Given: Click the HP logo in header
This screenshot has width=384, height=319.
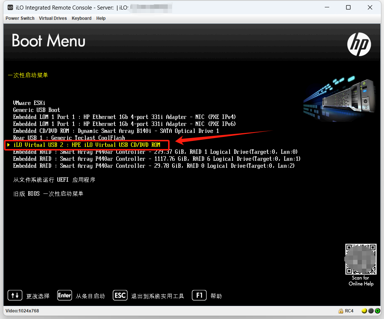Looking at the screenshot, I should click(359, 44).
